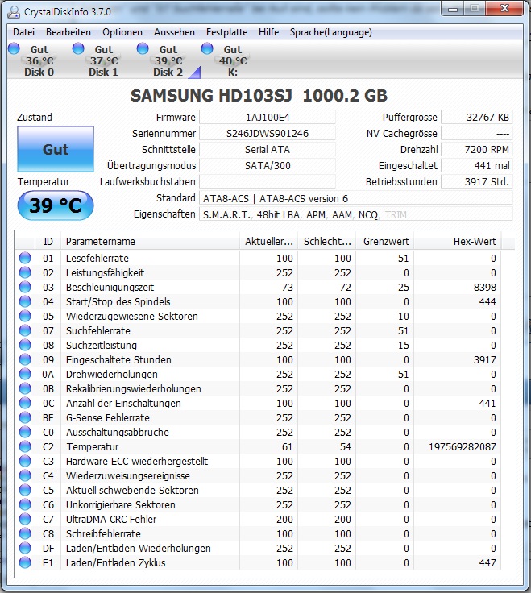Click the status orb for Wiederzugewiesene Sektoren
This screenshot has width=531, height=593.
(25, 316)
